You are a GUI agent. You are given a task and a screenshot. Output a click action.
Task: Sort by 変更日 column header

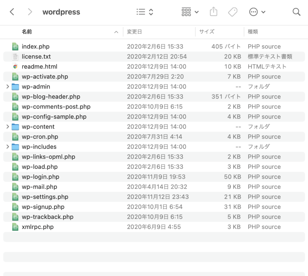click(x=134, y=32)
